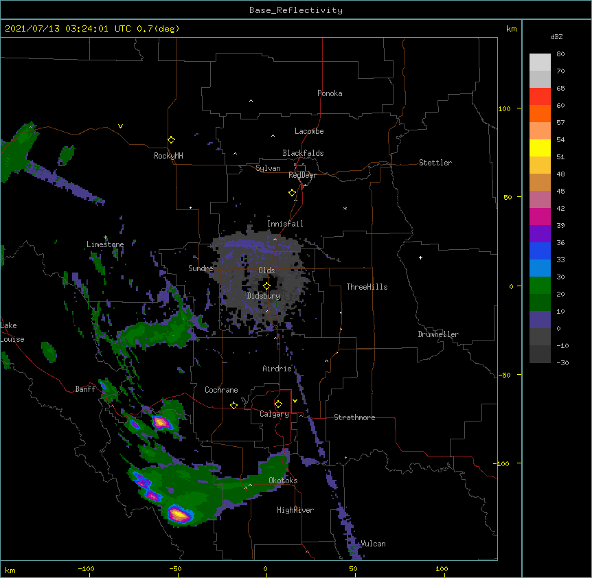The height and width of the screenshot is (578, 592).
Task: Select the 39-42 dBZ magenta legend swatch
Action: (540, 216)
